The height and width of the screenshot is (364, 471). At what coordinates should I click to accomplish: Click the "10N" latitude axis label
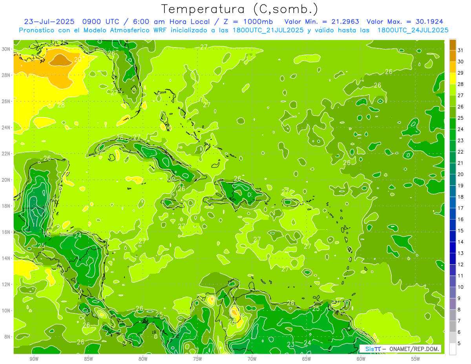tap(6, 310)
